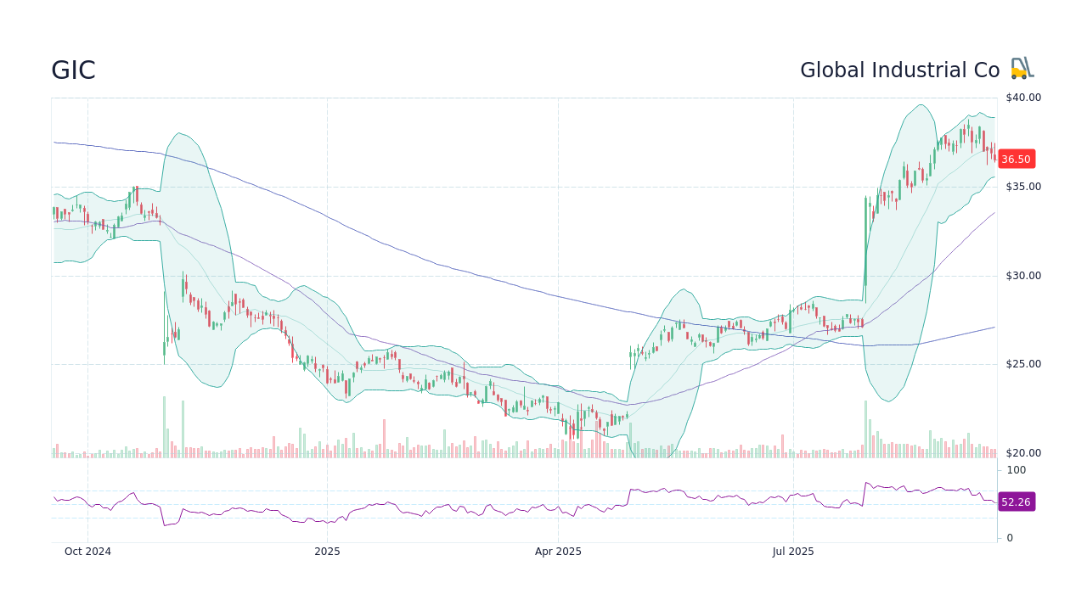
Task: Click the Apr 2025 date axis label
Action: pos(558,552)
